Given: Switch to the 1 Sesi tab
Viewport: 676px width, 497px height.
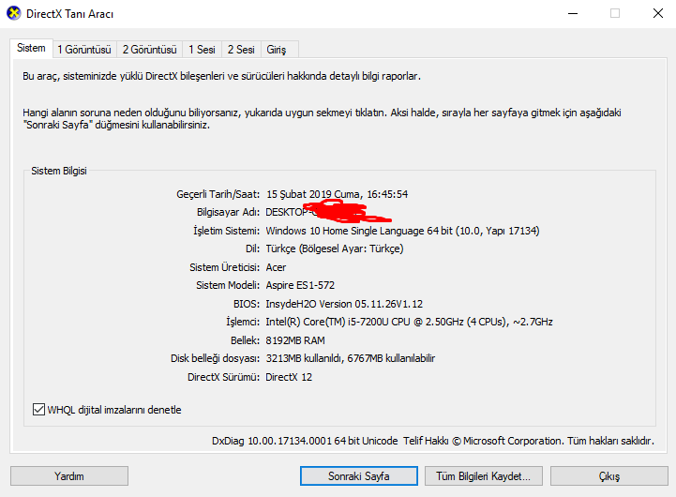Looking at the screenshot, I should [x=202, y=50].
